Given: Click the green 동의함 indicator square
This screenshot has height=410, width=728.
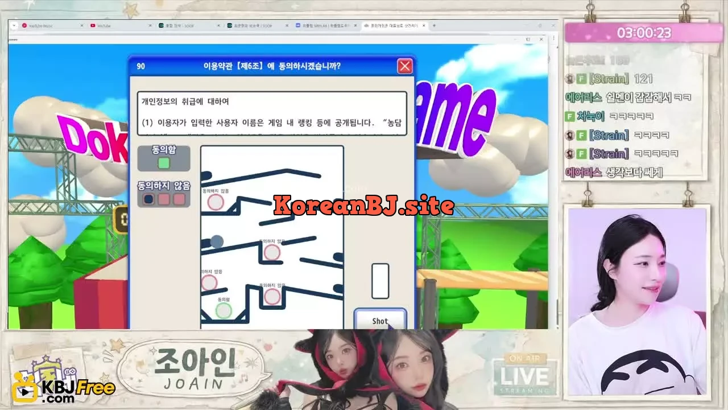Looking at the screenshot, I should (164, 163).
